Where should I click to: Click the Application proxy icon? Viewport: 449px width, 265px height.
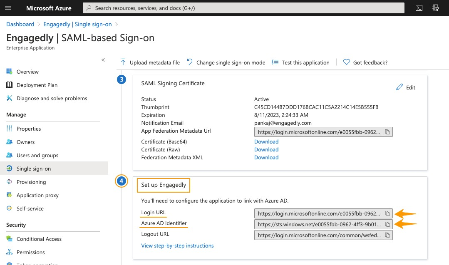[10, 195]
